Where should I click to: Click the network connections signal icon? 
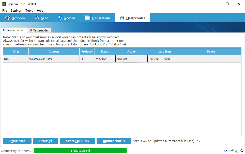pos(237,151)
